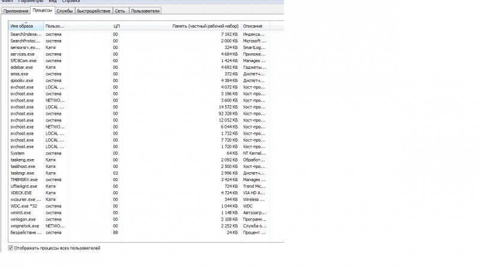Select svchost.exe using 3 196 КБ
This screenshot has height=269, width=479.
tap(139, 94)
